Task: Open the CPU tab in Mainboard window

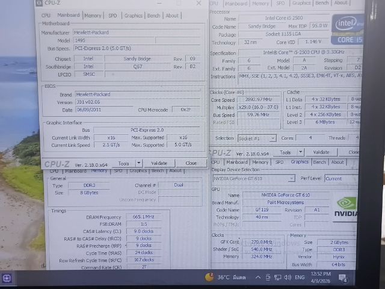Action: point(46,16)
